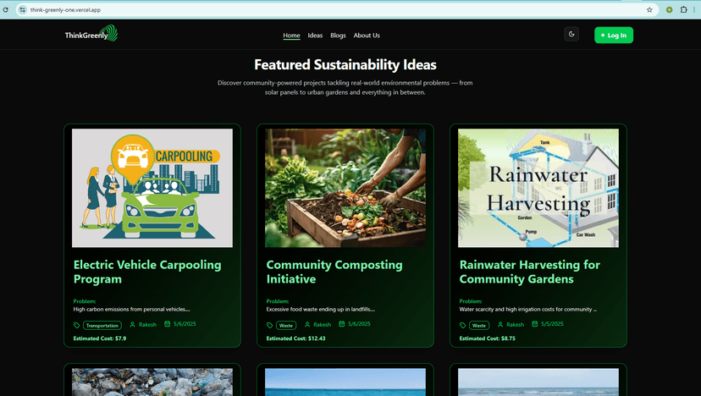The width and height of the screenshot is (701, 396).
Task: Open the Community Composting Initiative title
Action: pos(334,272)
